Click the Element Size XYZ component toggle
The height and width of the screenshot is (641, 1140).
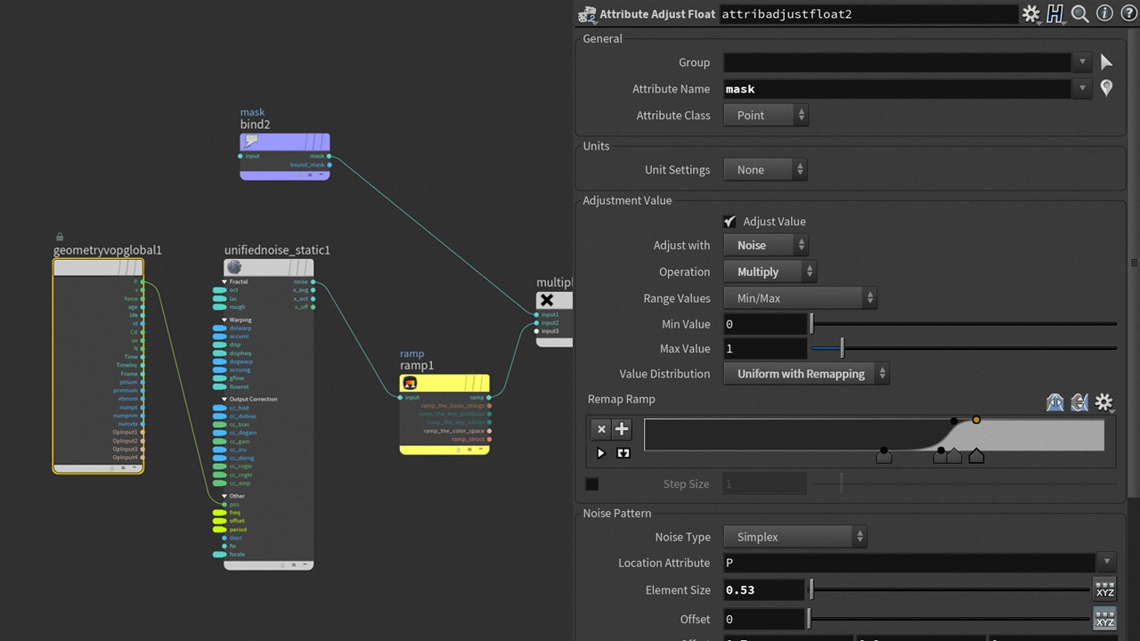tap(1104, 589)
